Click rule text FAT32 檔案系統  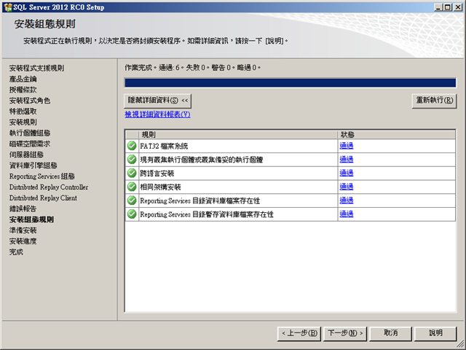[x=164, y=146]
